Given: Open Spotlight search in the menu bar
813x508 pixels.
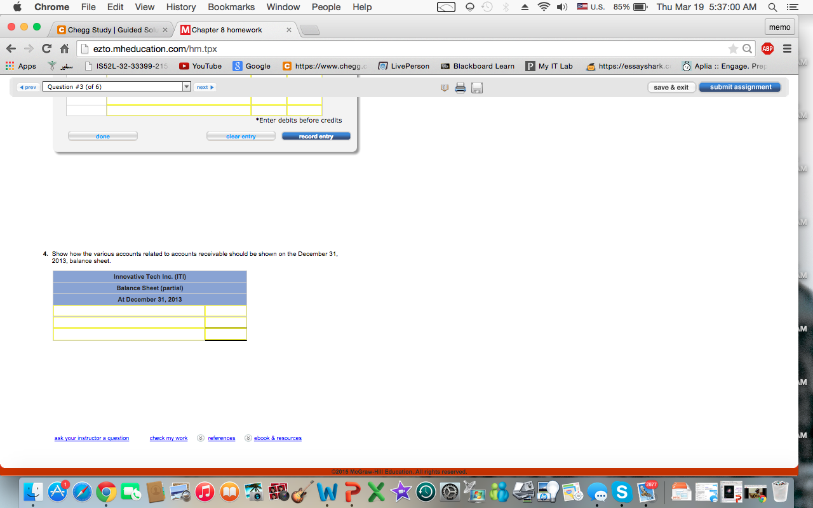Looking at the screenshot, I should coord(772,7).
